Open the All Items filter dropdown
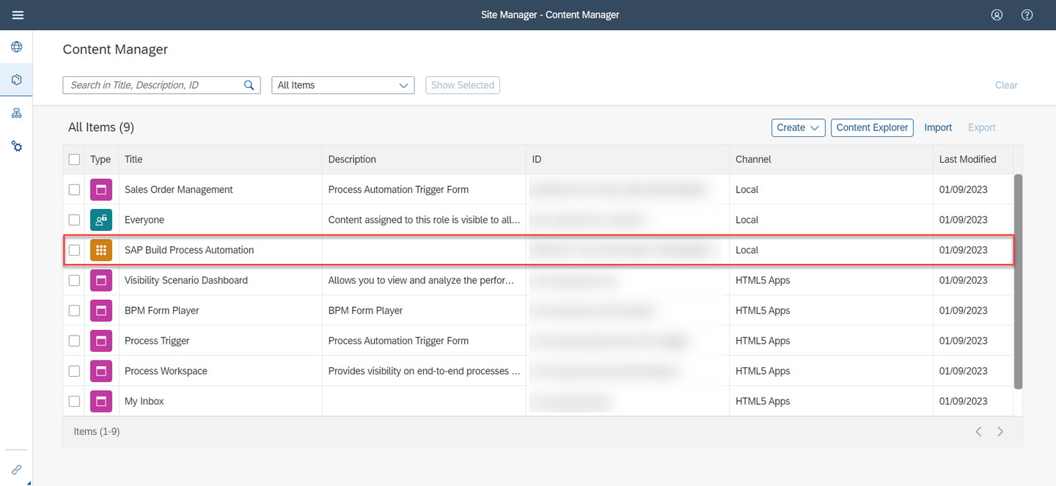 (343, 85)
